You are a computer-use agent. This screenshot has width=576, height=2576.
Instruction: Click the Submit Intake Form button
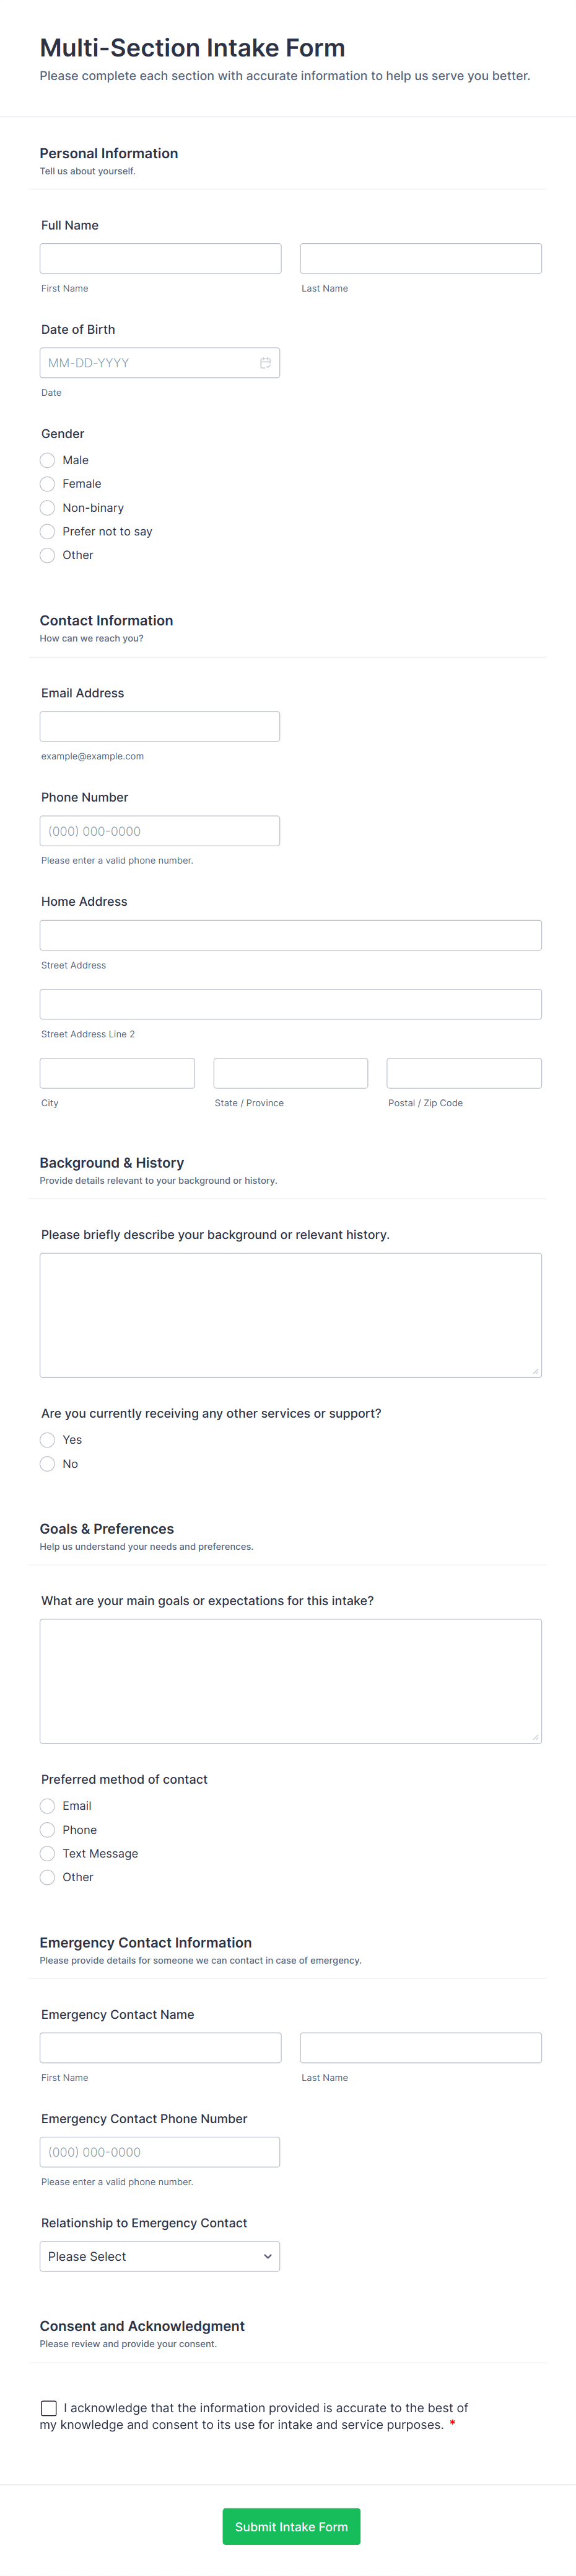click(290, 2526)
